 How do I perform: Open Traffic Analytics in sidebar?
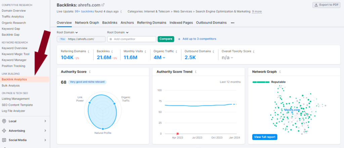coord(13,16)
